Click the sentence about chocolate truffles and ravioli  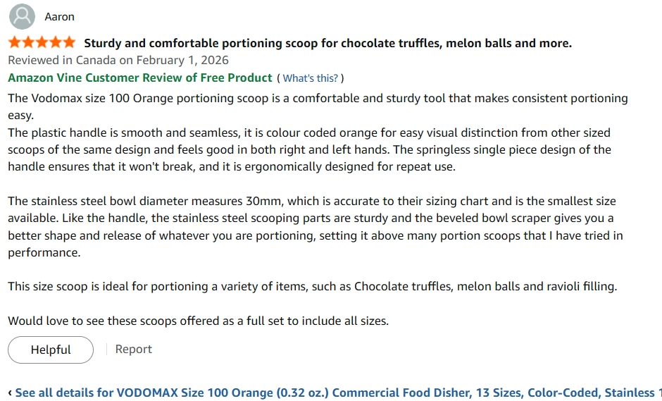click(x=313, y=287)
